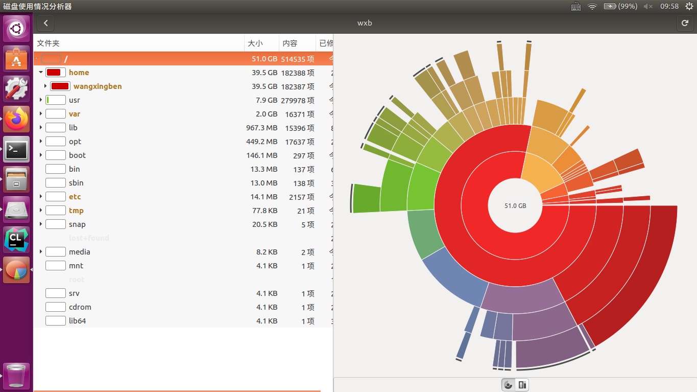Open the trash from the dock
The height and width of the screenshot is (392, 697).
(x=16, y=377)
